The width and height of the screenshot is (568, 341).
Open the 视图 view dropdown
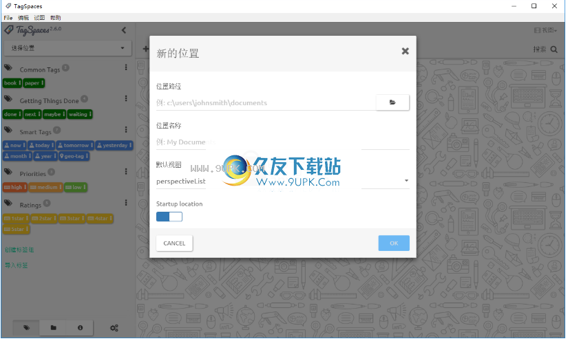pos(545,30)
